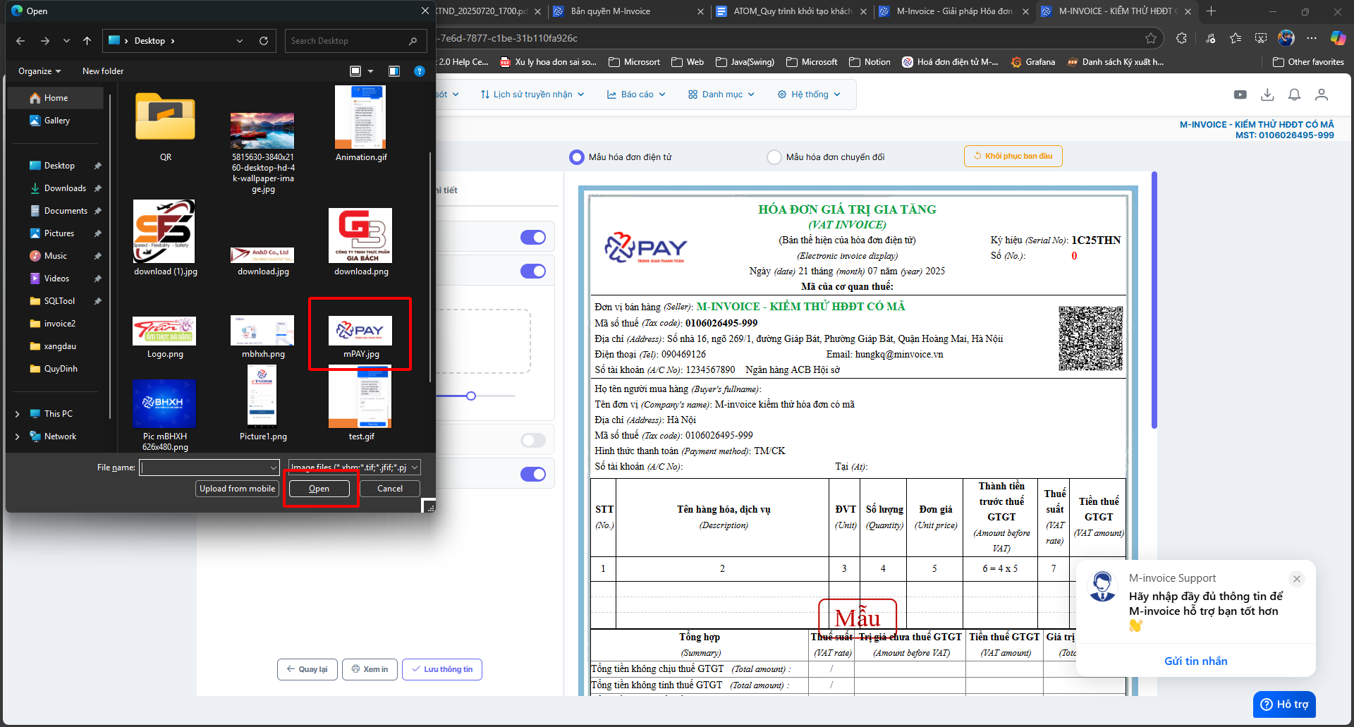Open Other favorites folder
Image resolution: width=1354 pixels, height=727 pixels.
click(1308, 62)
